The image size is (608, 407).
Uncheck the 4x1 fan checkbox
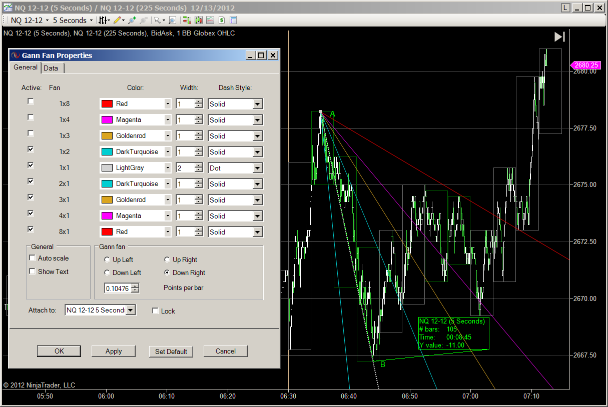(31, 213)
